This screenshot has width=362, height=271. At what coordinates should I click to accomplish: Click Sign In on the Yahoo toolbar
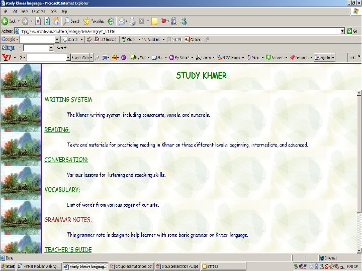coord(323,58)
